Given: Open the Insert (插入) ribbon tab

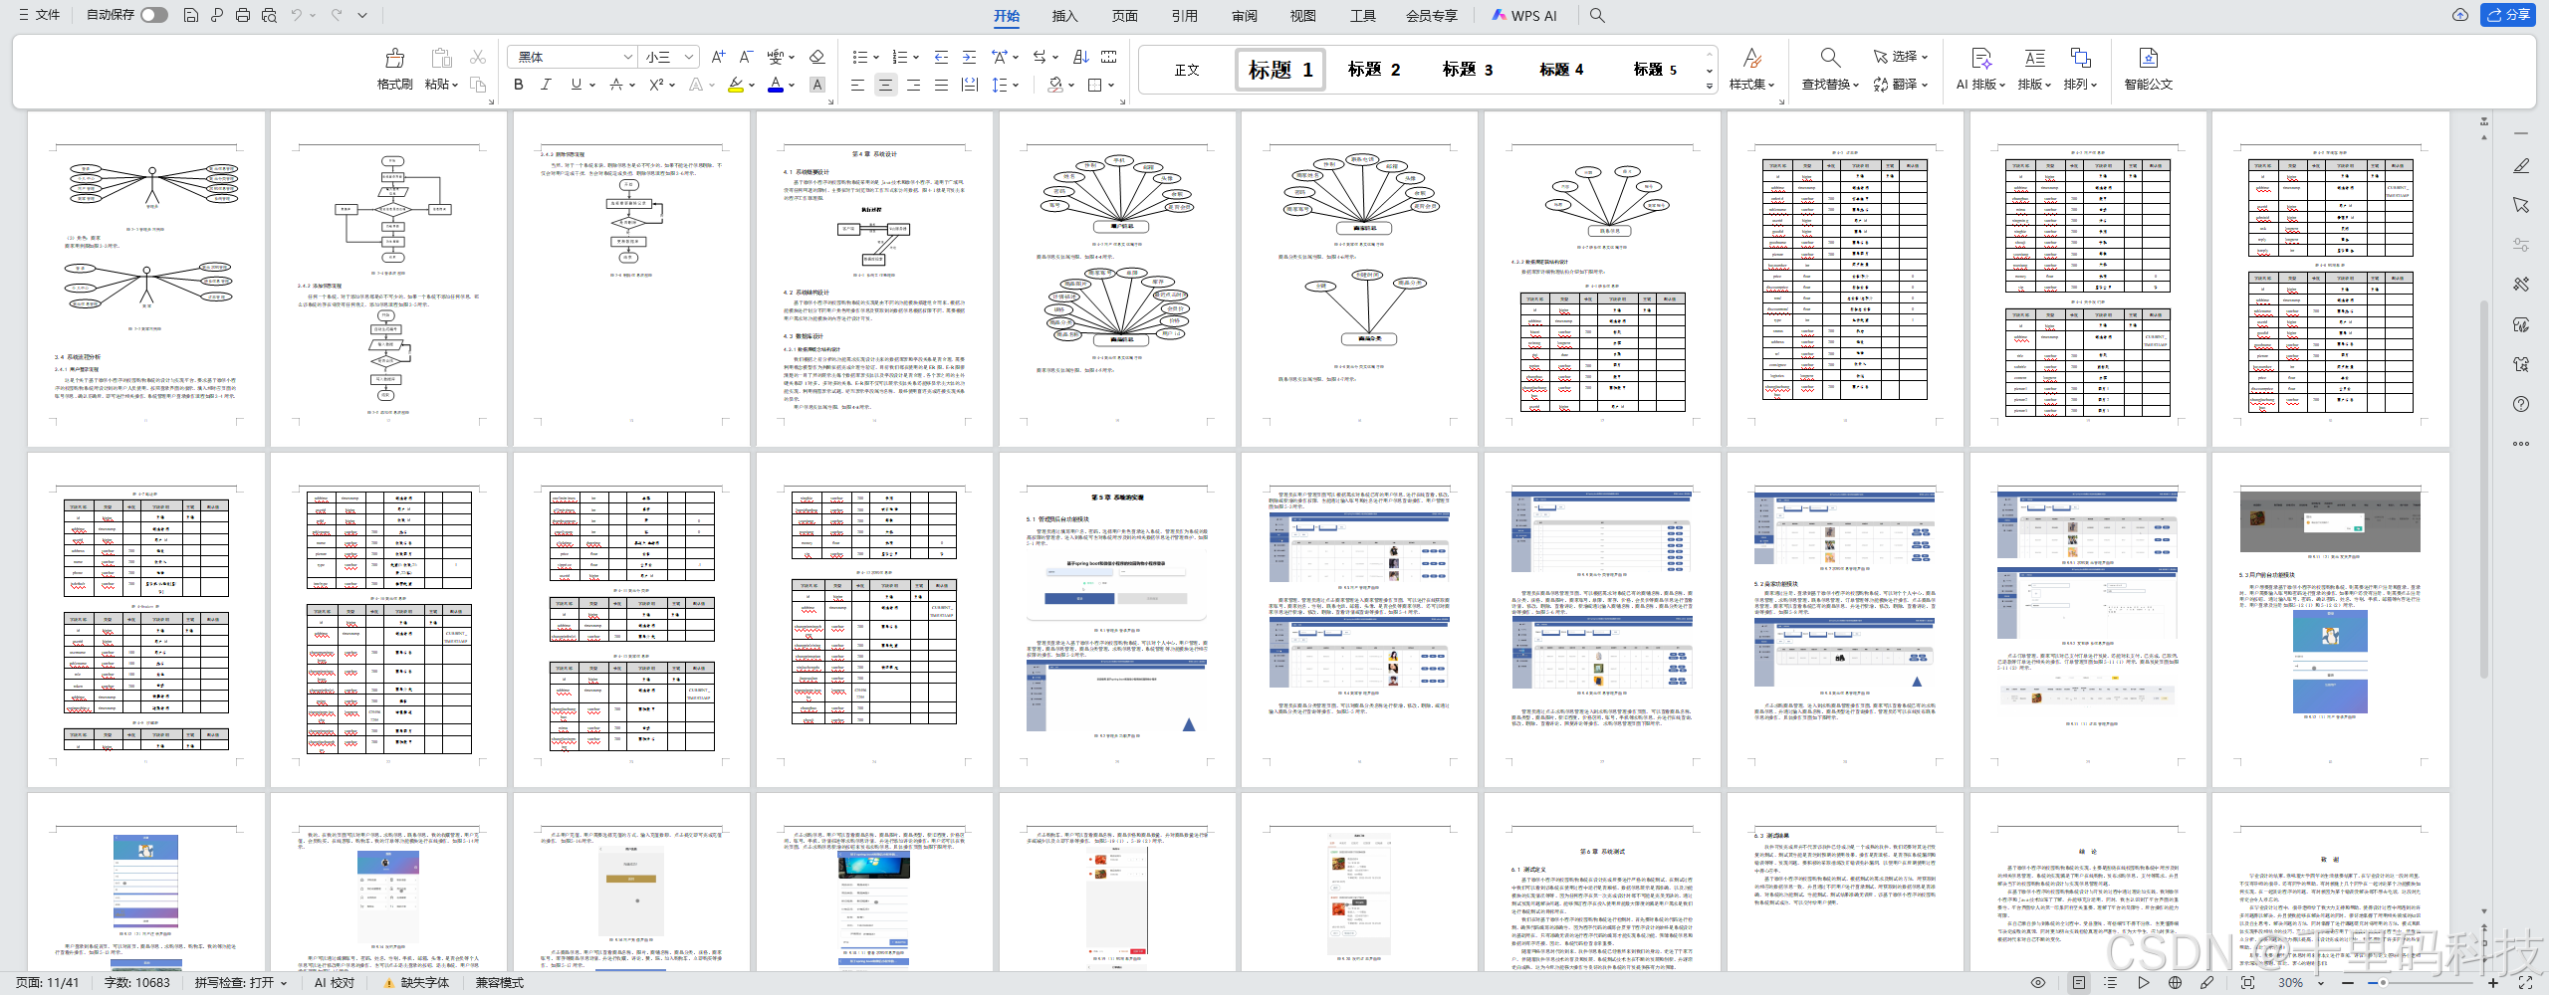Looking at the screenshot, I should 1065,16.
